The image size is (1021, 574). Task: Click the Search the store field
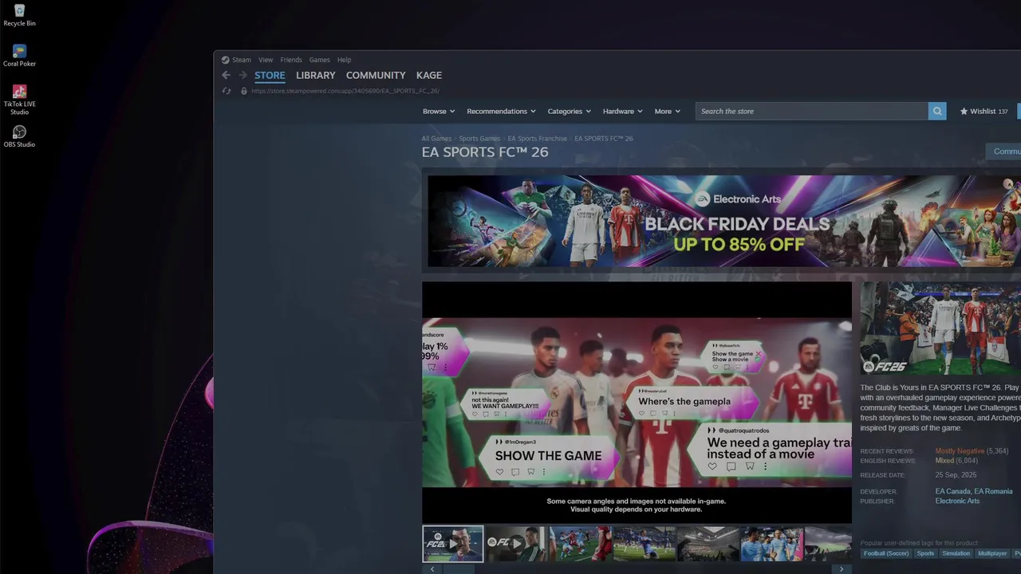click(811, 112)
